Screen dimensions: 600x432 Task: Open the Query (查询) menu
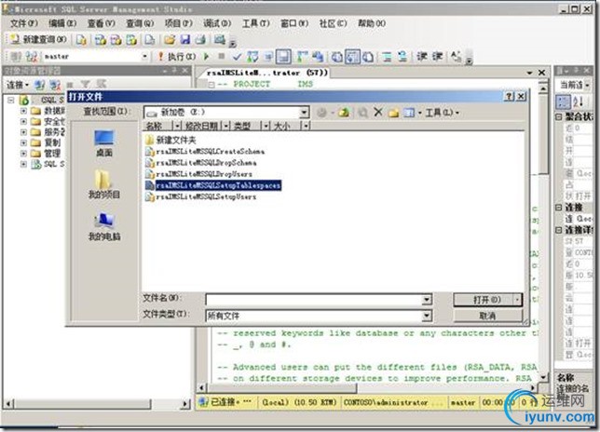[x=140, y=23]
